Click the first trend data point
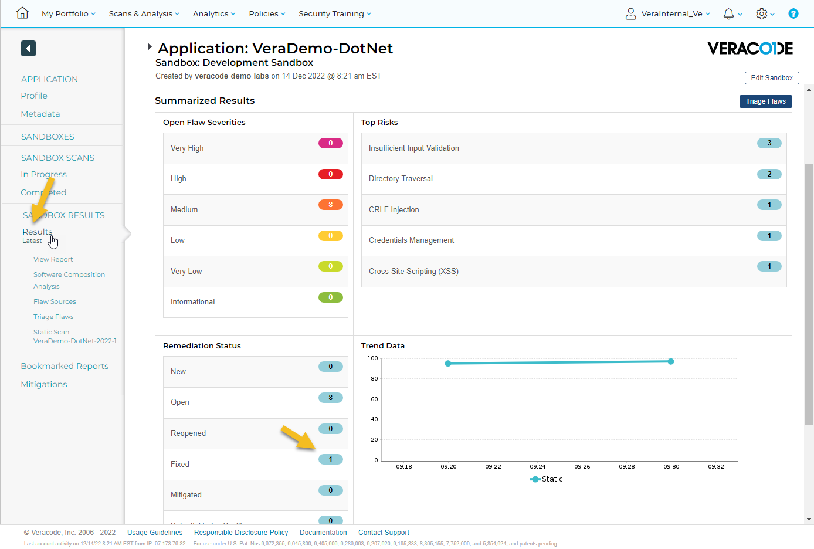The width and height of the screenshot is (814, 549). 448,364
